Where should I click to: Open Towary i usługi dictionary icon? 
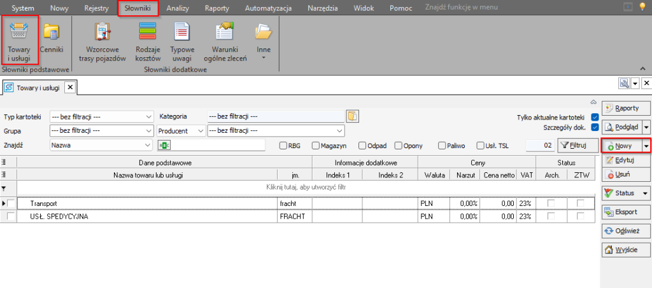19,38
